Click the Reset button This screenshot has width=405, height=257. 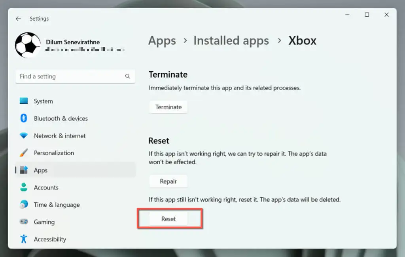168,219
